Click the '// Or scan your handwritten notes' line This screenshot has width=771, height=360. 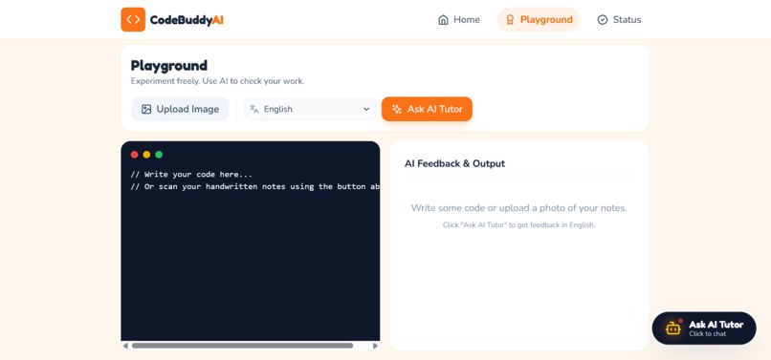coord(255,186)
